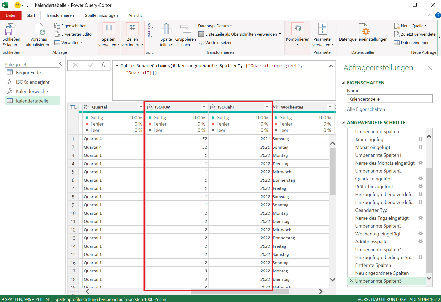Cancel the formula edit with the X
Image resolution: width=441 pixels, height=302 pixels.
[76, 65]
